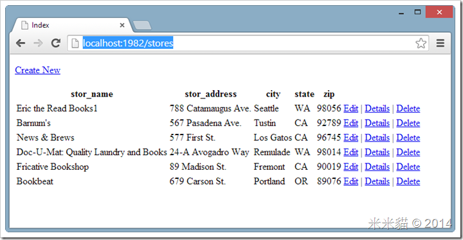Edit the Eric the Read Books1 store
The height and width of the screenshot is (240, 463).
tap(351, 109)
